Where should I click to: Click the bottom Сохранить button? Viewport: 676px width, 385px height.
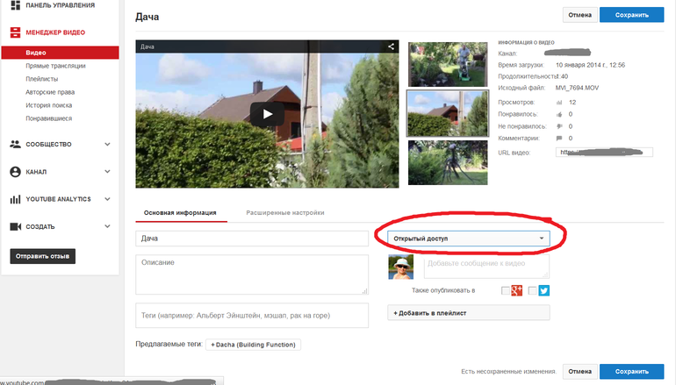[631, 371]
